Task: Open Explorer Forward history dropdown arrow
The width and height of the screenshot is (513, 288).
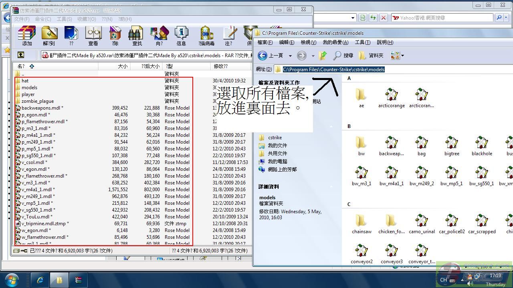Action: click(x=313, y=56)
